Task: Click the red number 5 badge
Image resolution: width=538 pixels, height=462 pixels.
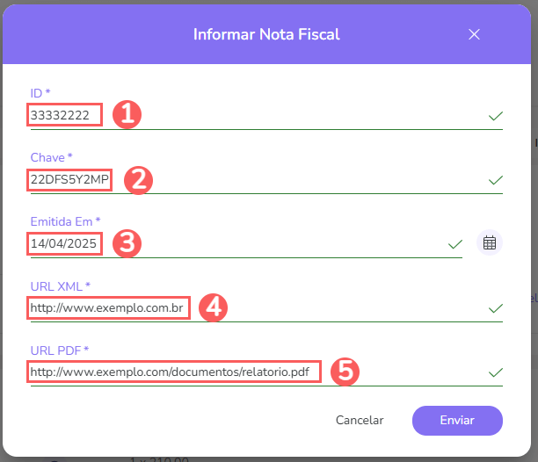Action: pyautogui.click(x=345, y=372)
